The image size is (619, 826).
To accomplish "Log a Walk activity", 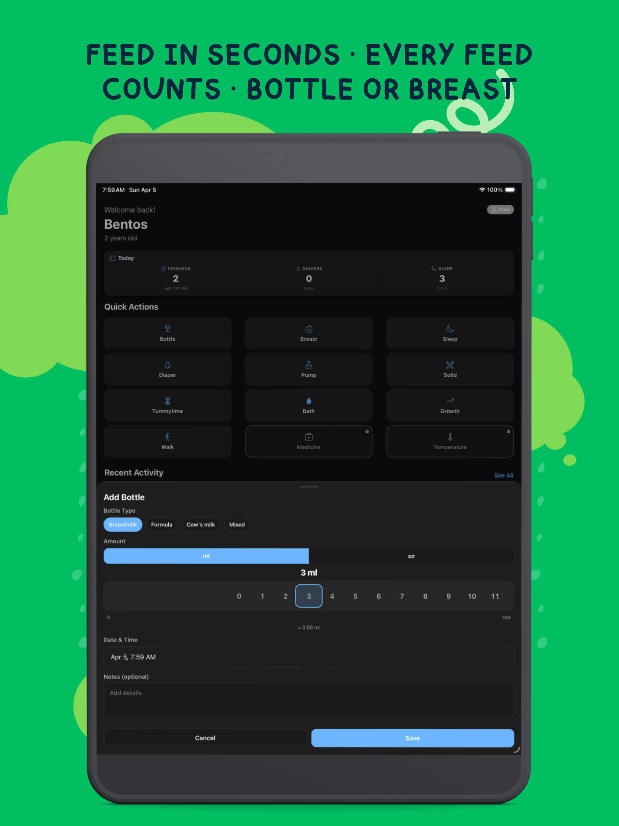I will (167, 441).
